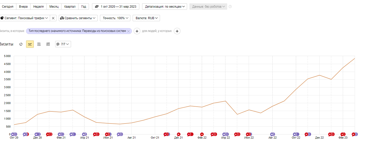
Task: Open the 7/7 annotations dropdown
Action: (63, 44)
